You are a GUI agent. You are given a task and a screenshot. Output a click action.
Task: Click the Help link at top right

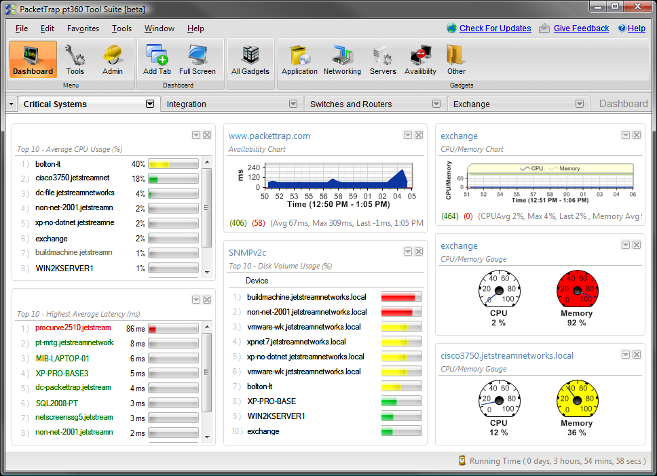637,28
